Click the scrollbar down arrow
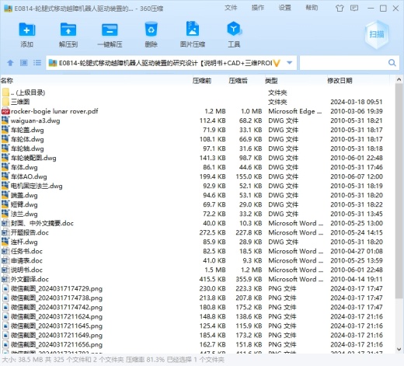404x366 pixels. pyautogui.click(x=399, y=349)
